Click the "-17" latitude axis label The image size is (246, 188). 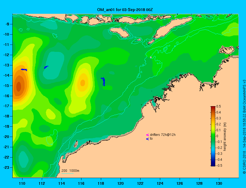tap(7, 106)
